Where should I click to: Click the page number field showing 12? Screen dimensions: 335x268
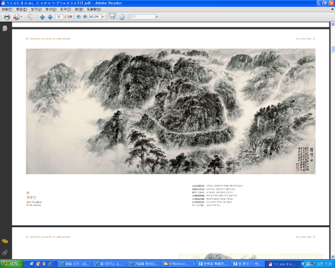[59, 17]
